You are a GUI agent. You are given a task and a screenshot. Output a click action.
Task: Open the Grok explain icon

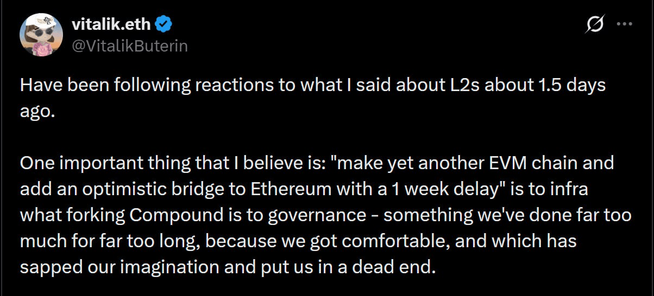point(595,24)
